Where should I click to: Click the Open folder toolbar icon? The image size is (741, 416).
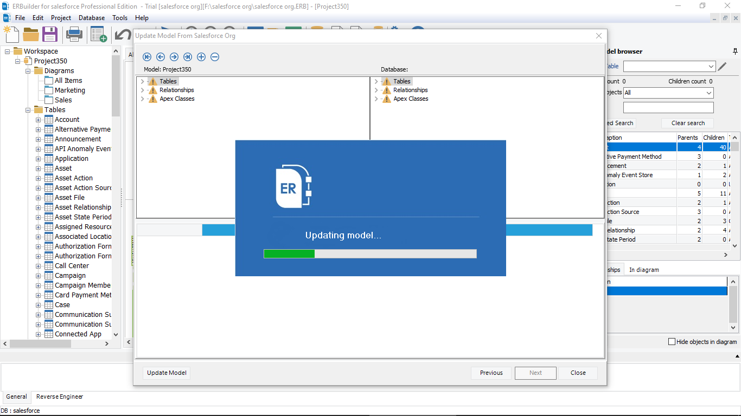pos(31,34)
